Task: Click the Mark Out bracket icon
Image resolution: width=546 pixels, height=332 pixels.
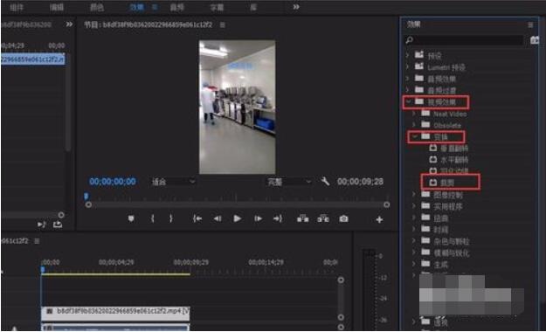Action: (170, 218)
